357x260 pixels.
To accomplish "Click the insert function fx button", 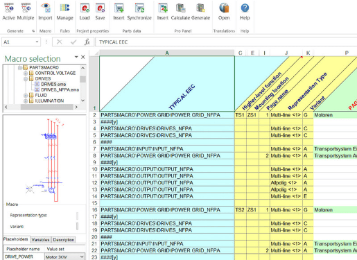I will pos(87,42).
